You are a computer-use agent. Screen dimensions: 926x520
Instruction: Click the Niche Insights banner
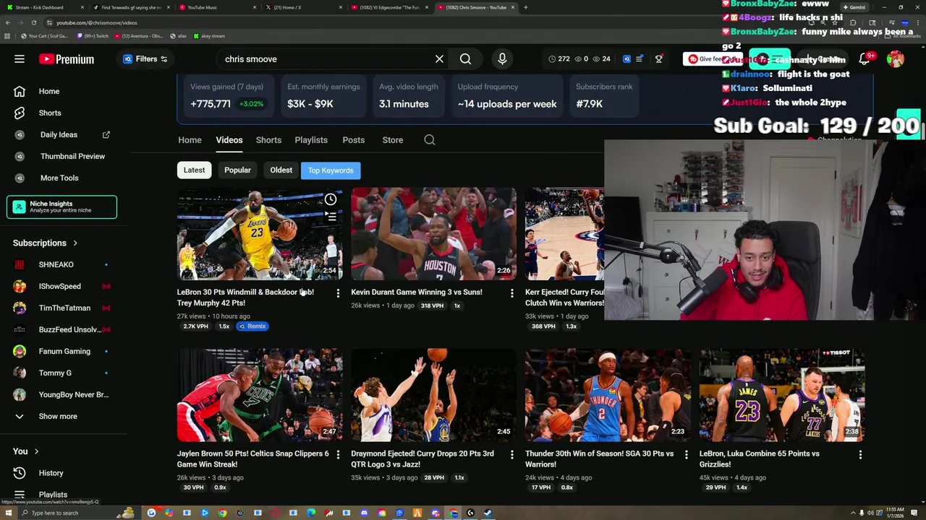point(61,207)
